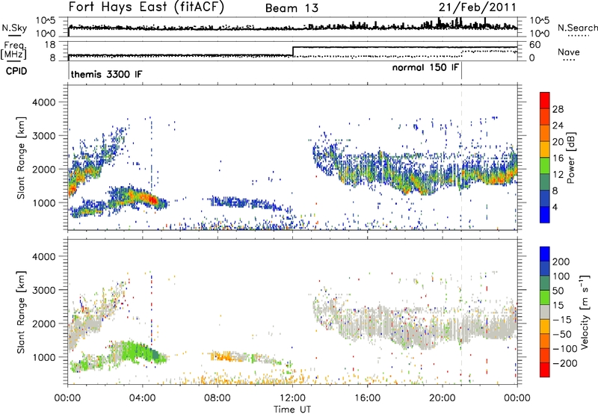Image resolution: width=598 pixels, height=414 pixels.
Task: Click the velocity panel's 'Slant Range [km]' label
Action: (x=21, y=312)
